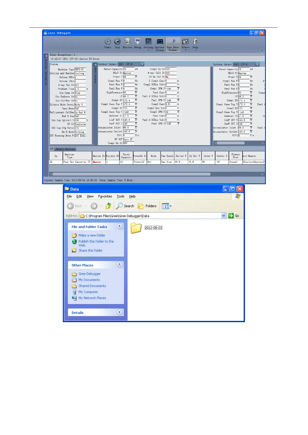
Task: Open the Edit menu in Data window
Action: 79,196
